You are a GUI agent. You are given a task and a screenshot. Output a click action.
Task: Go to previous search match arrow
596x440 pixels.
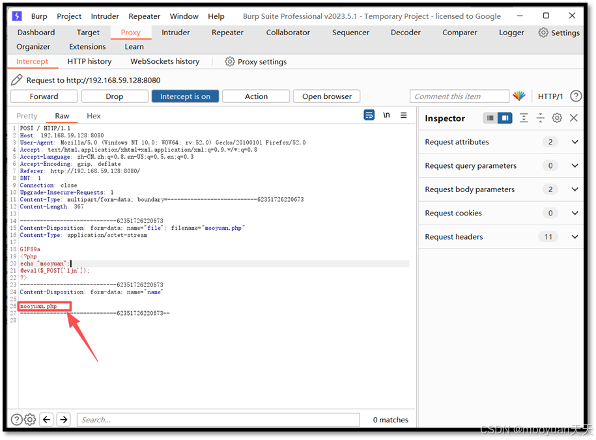coord(47,419)
